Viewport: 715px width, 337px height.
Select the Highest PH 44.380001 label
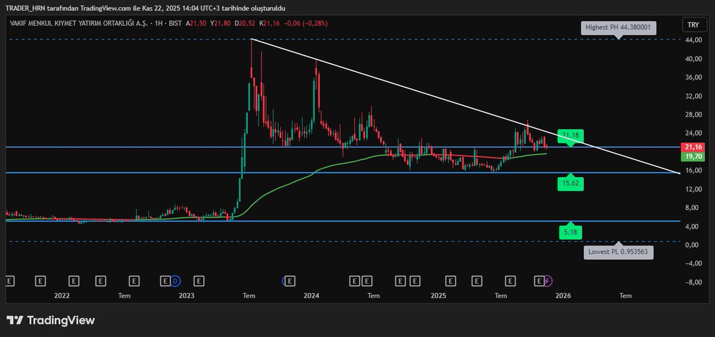(x=618, y=27)
